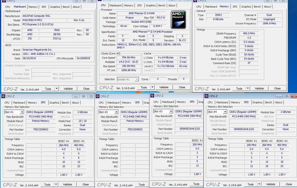Screen dimensions: 297x188
Task: Open the Slot #3 memory slot dropdown
Action: point(171,111)
